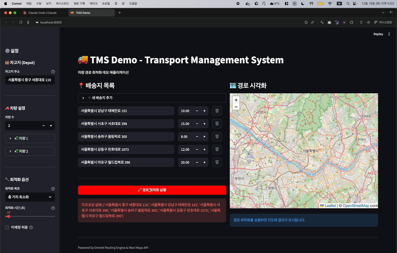Screen dimensions: 397x253
Task: Show help for 최적화 시간 (초)
Action: 53,208
